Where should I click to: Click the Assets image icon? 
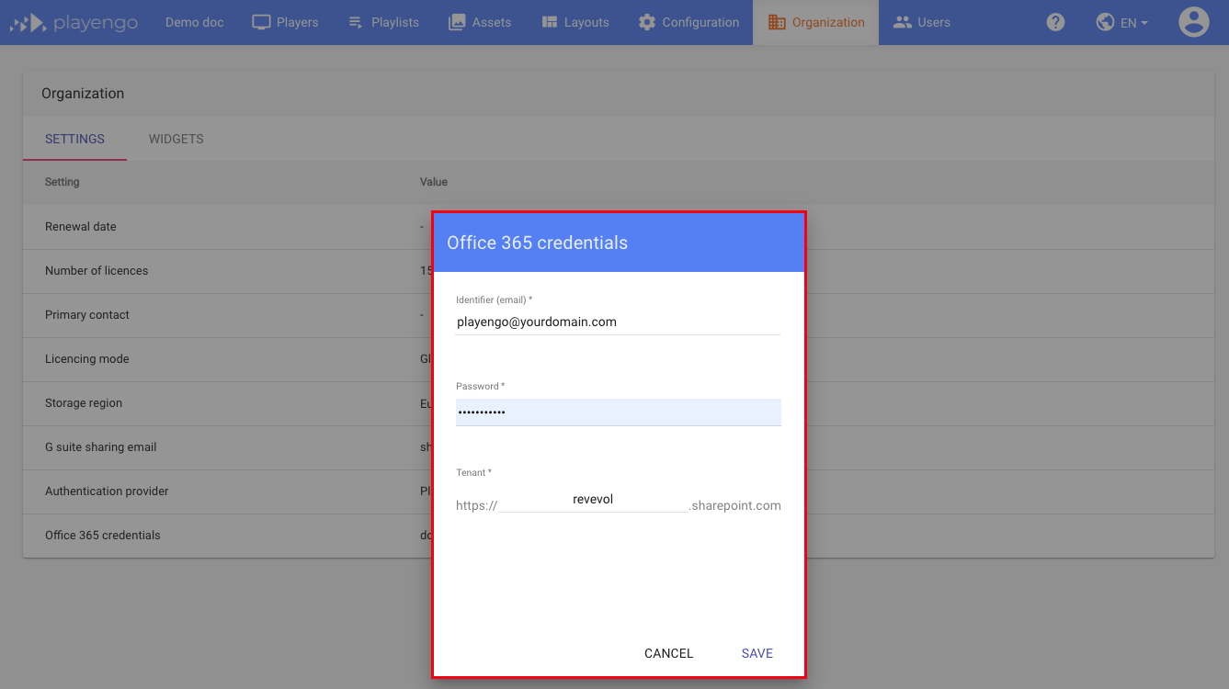click(x=457, y=22)
